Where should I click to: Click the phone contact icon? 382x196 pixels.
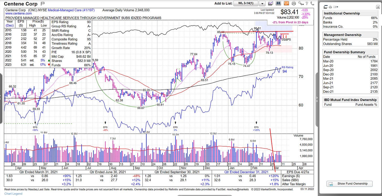[x=312, y=3]
